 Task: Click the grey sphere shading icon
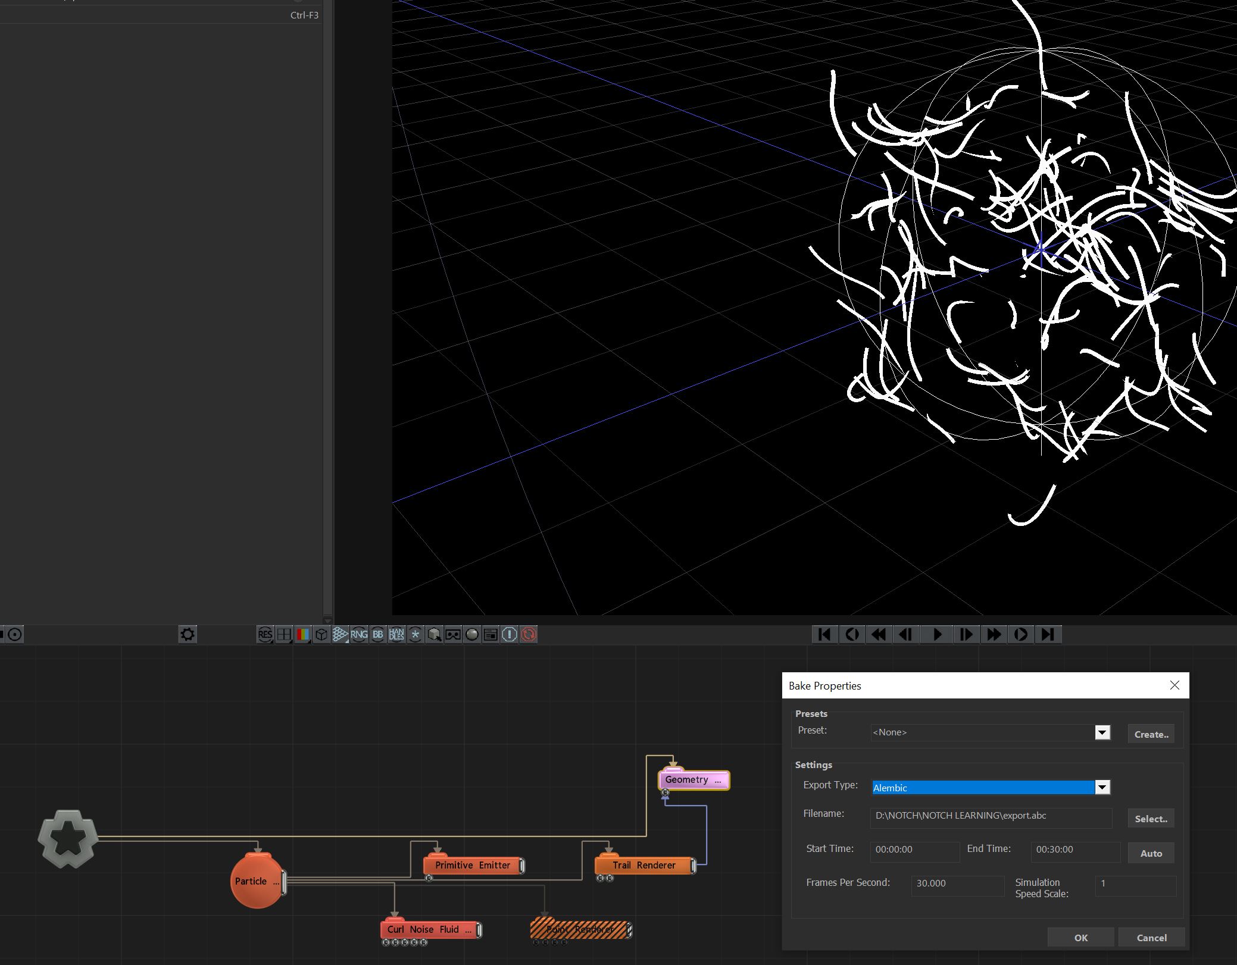tap(472, 634)
